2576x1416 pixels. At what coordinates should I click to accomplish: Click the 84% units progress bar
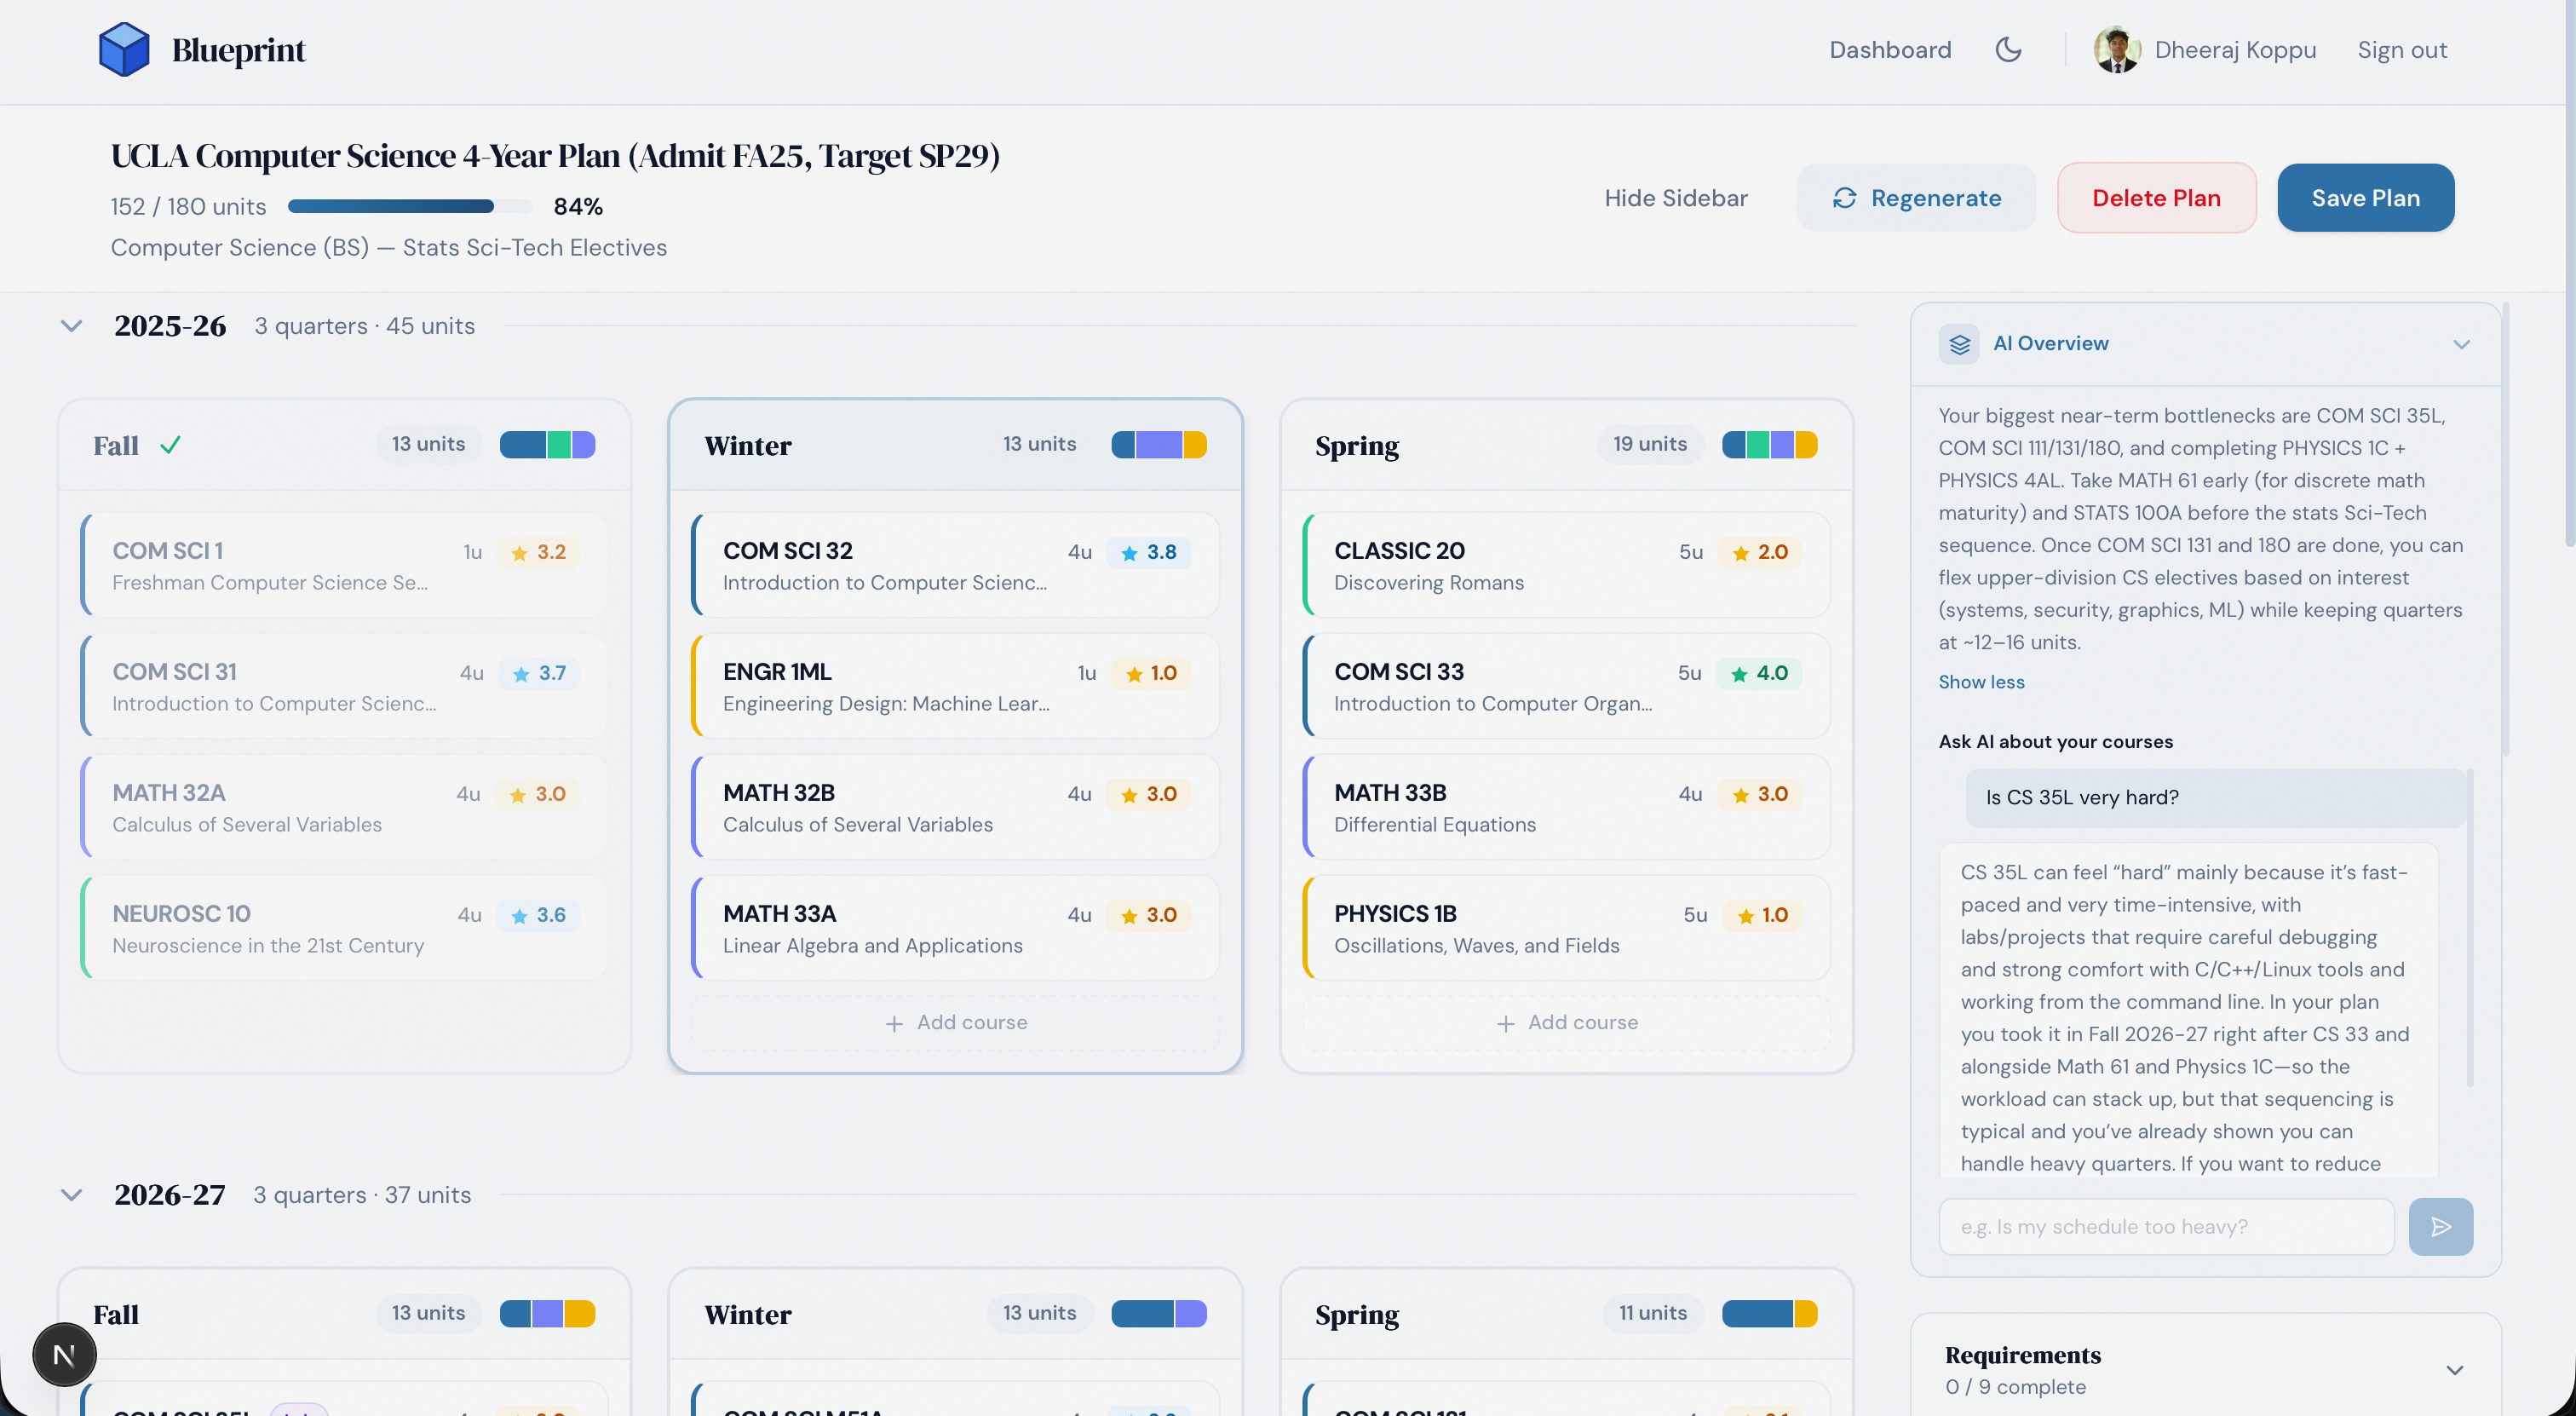point(410,206)
